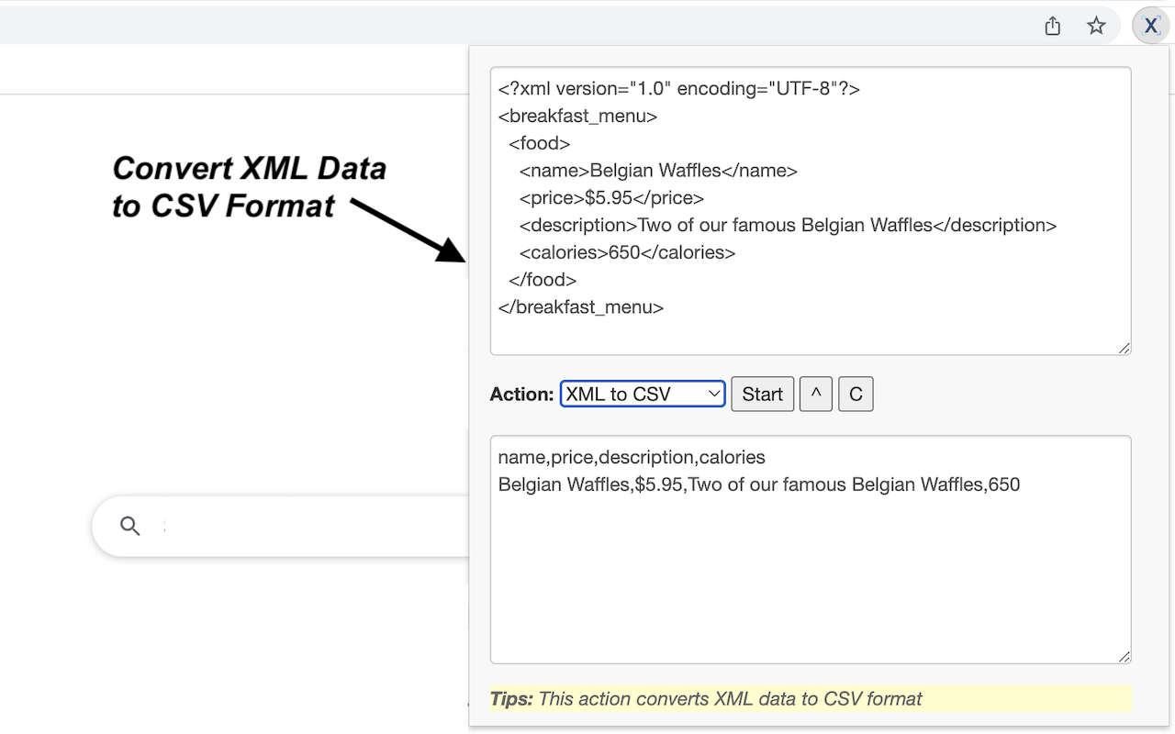1175x734 pixels.
Task: Click the Tips text about XML conversion
Action: (x=706, y=699)
